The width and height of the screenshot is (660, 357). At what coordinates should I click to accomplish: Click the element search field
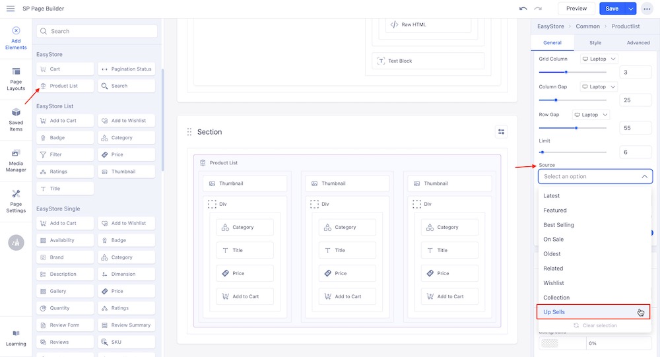click(97, 31)
